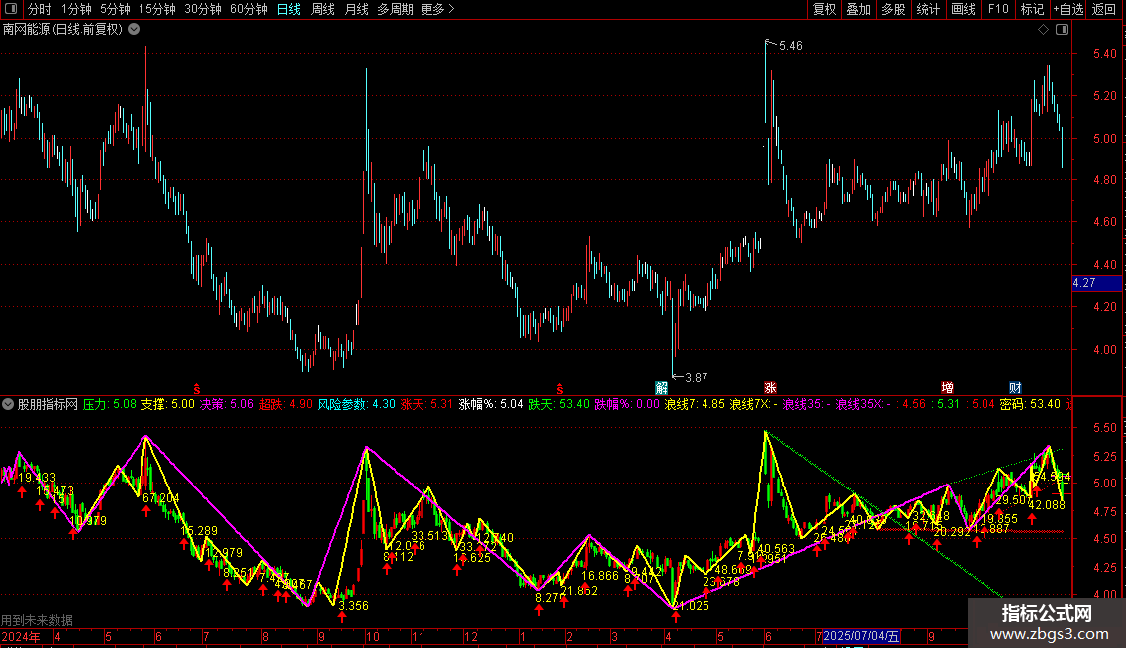Click the 风险参数: 4.30 value
1126x648 pixels.
click(356, 404)
